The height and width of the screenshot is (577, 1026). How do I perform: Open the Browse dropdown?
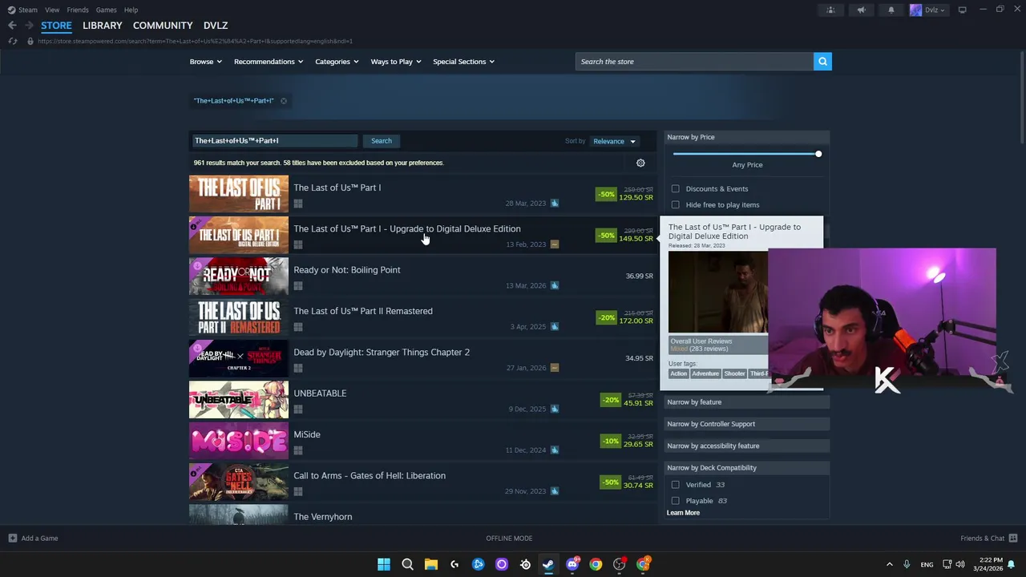[206, 62]
